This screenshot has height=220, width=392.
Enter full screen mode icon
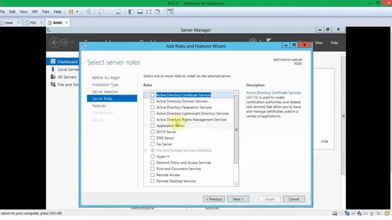149,12
